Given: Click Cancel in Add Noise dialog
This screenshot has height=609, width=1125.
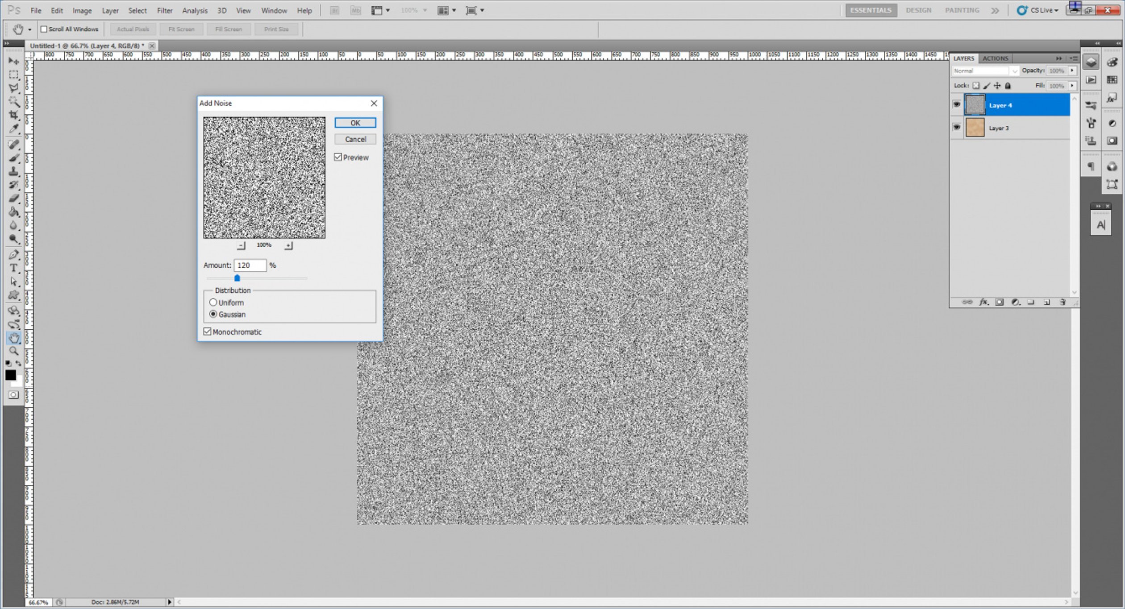Looking at the screenshot, I should [355, 139].
